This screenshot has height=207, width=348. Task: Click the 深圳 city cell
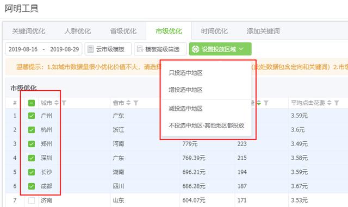[46, 158]
